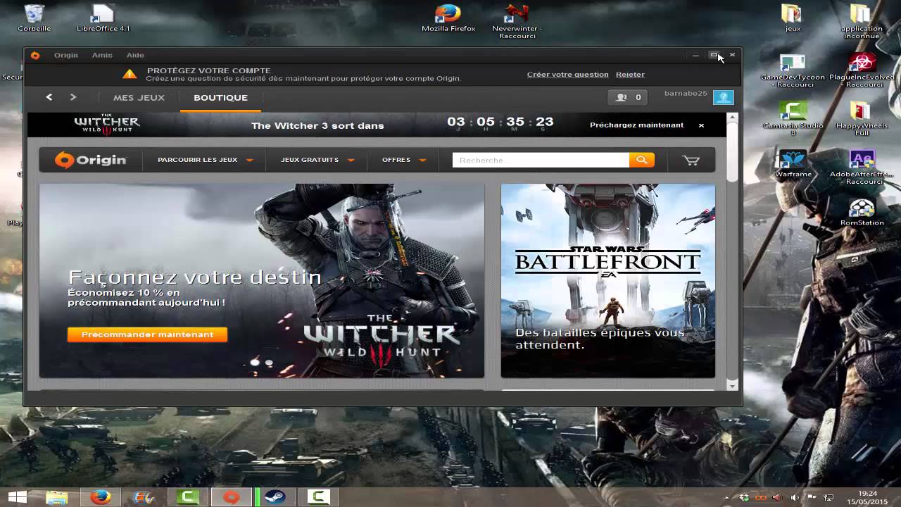Open the Witcher Façonnez votre destin banner

point(261,281)
